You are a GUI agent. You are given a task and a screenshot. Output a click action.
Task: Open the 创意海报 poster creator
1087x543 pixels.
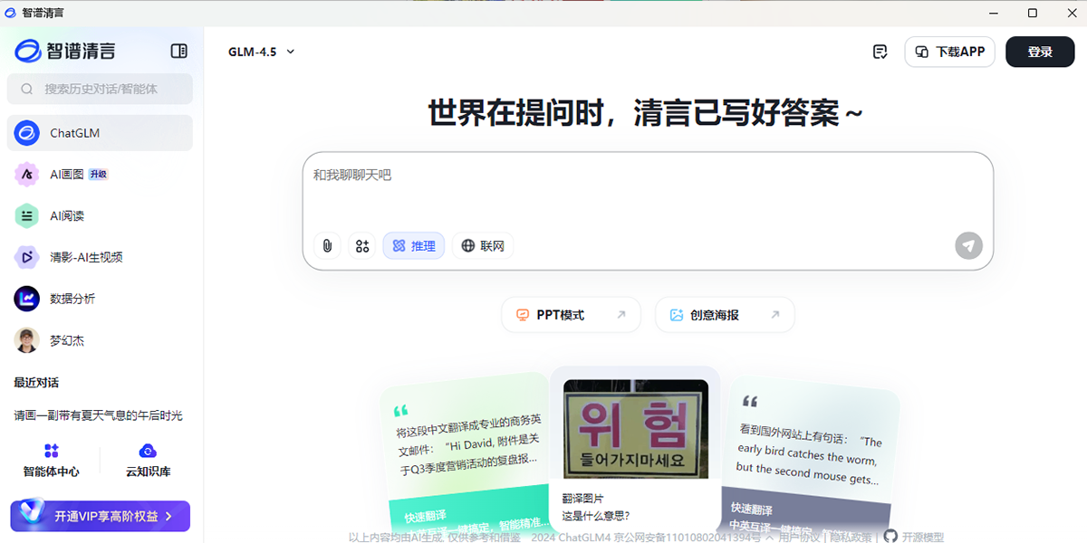[x=725, y=314]
